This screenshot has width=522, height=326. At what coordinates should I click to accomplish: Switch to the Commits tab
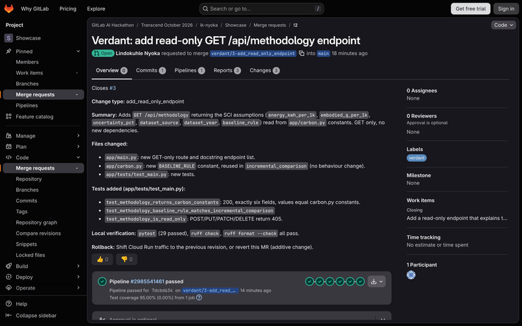pyautogui.click(x=151, y=71)
